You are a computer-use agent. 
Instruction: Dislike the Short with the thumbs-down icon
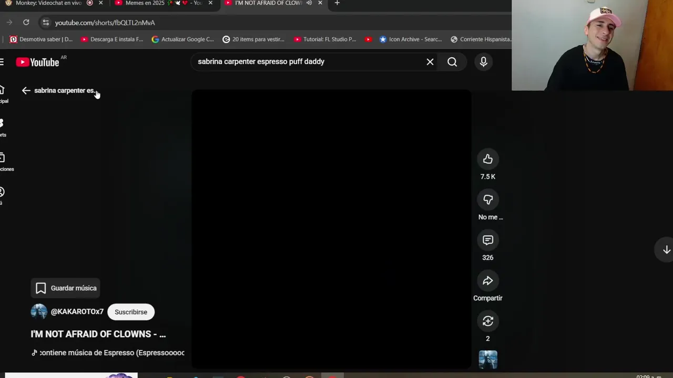(x=488, y=199)
